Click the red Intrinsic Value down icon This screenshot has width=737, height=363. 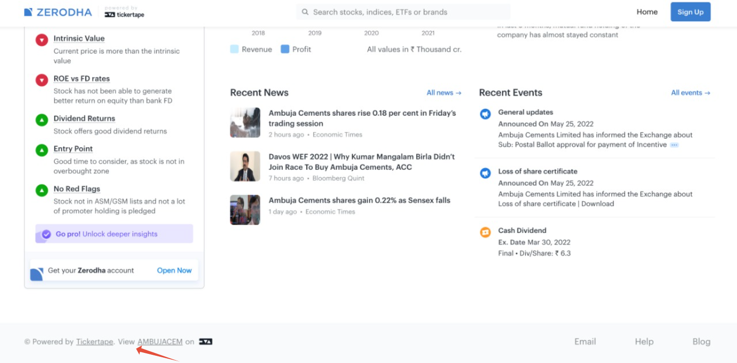[x=42, y=40]
